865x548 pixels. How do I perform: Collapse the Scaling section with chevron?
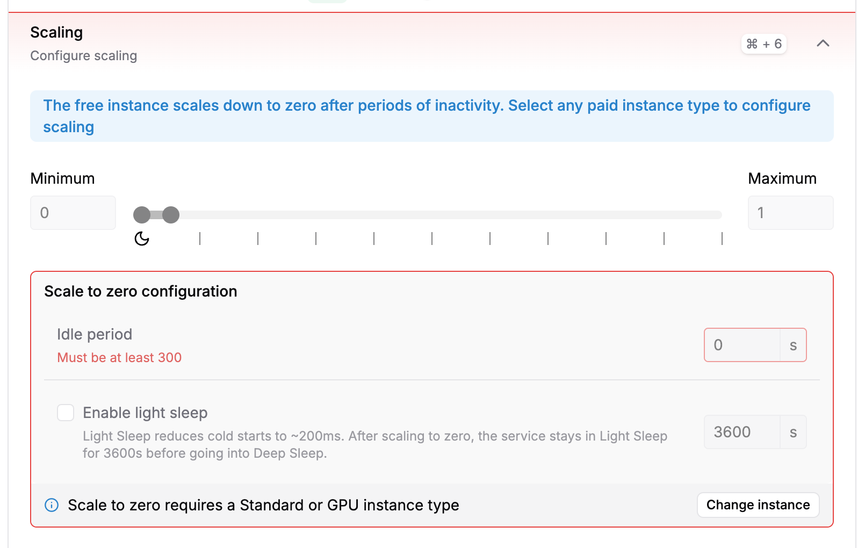click(823, 44)
